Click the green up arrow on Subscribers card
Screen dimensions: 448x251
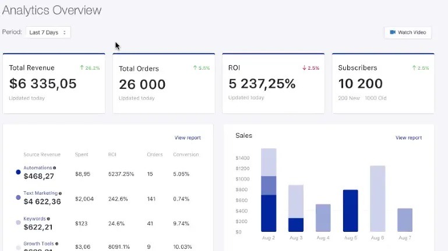point(414,68)
